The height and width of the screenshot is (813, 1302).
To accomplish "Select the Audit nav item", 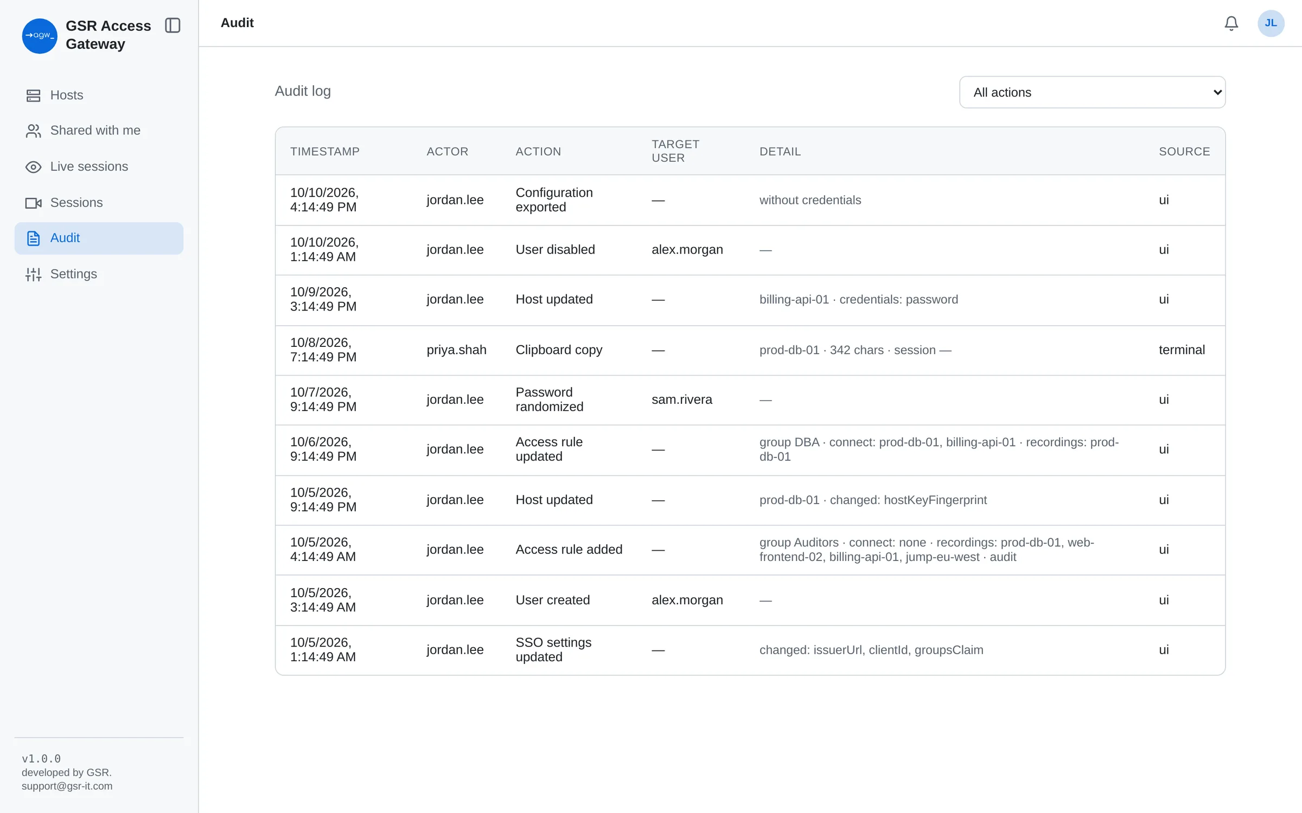I will coord(99,238).
